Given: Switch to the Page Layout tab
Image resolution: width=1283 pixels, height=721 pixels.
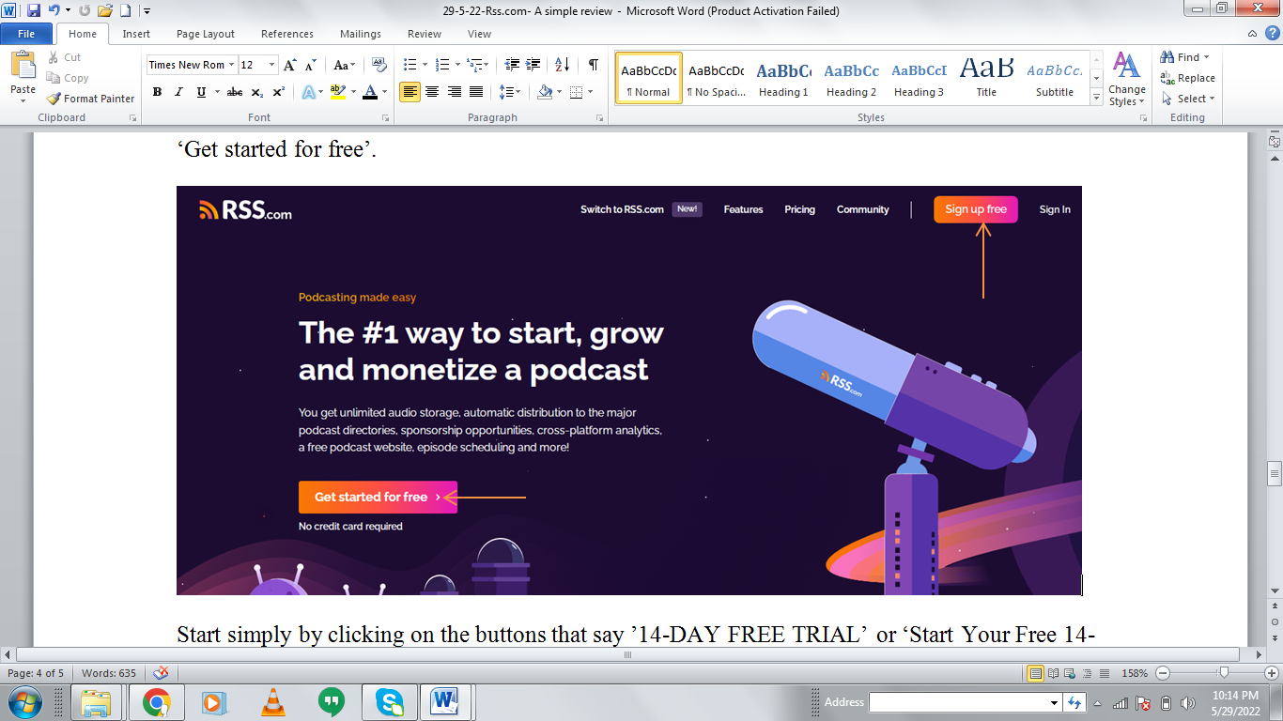Looking at the screenshot, I should 206,34.
